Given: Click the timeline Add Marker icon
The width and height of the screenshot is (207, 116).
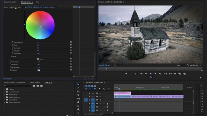Looking at the screenshot, I should (100, 89).
